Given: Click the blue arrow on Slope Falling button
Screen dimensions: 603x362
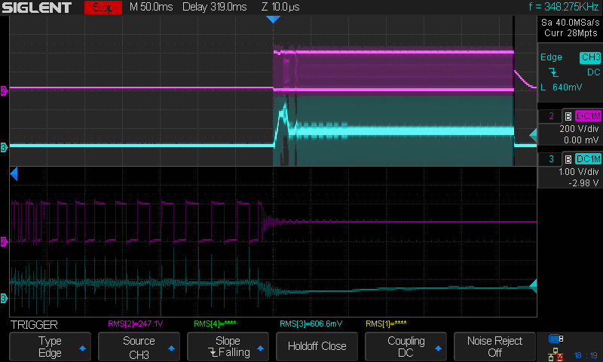Looking at the screenshot, I should 260,348.
